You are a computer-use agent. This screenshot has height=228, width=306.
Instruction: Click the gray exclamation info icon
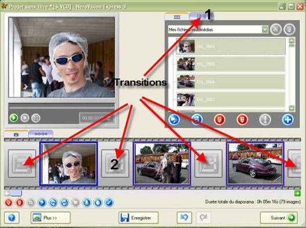[x=265, y=119]
